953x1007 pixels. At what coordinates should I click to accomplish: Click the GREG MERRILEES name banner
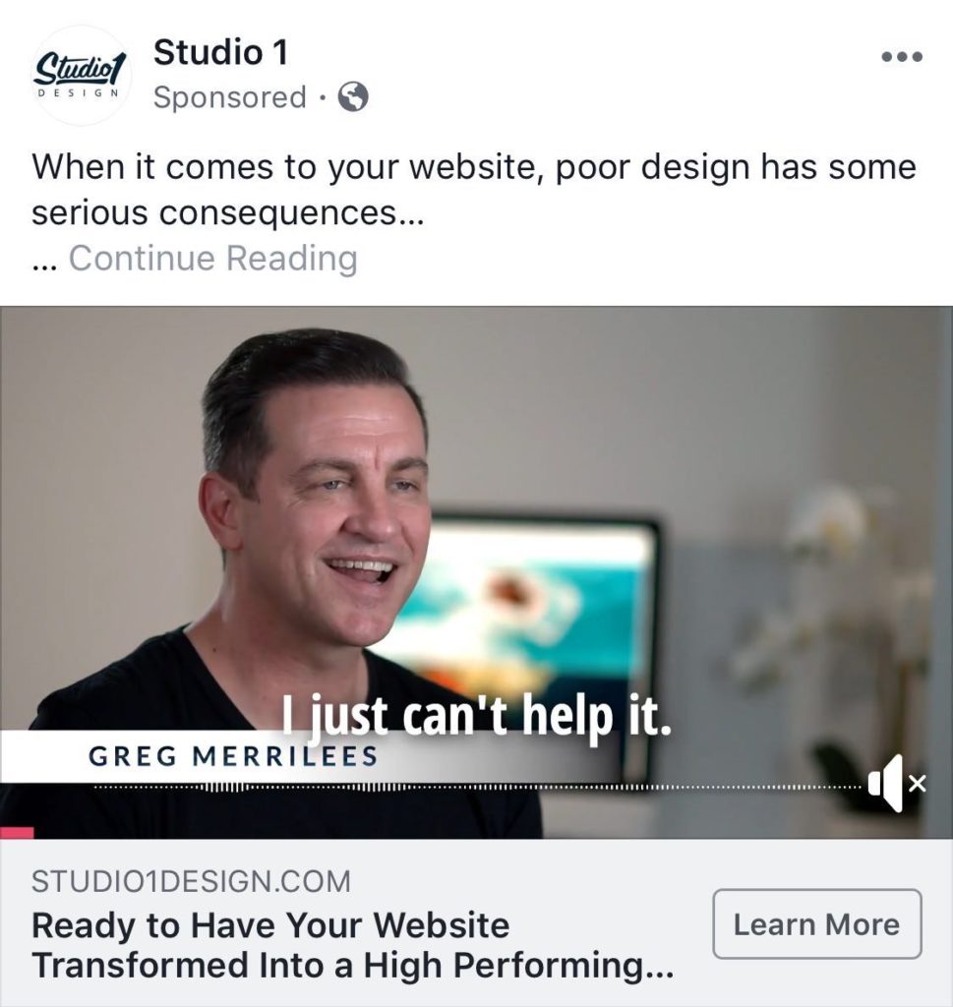[x=233, y=756]
